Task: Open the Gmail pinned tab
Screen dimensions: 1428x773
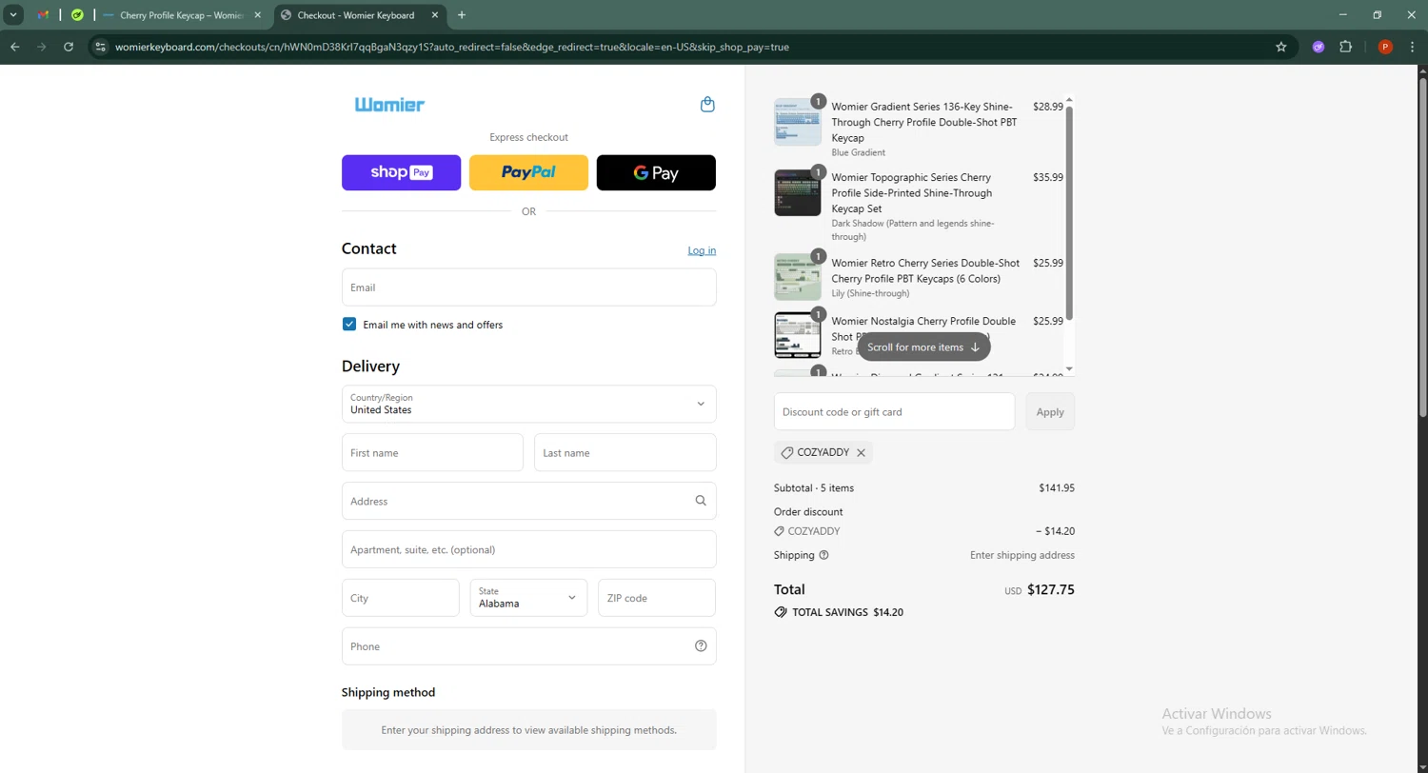Action: (x=43, y=15)
